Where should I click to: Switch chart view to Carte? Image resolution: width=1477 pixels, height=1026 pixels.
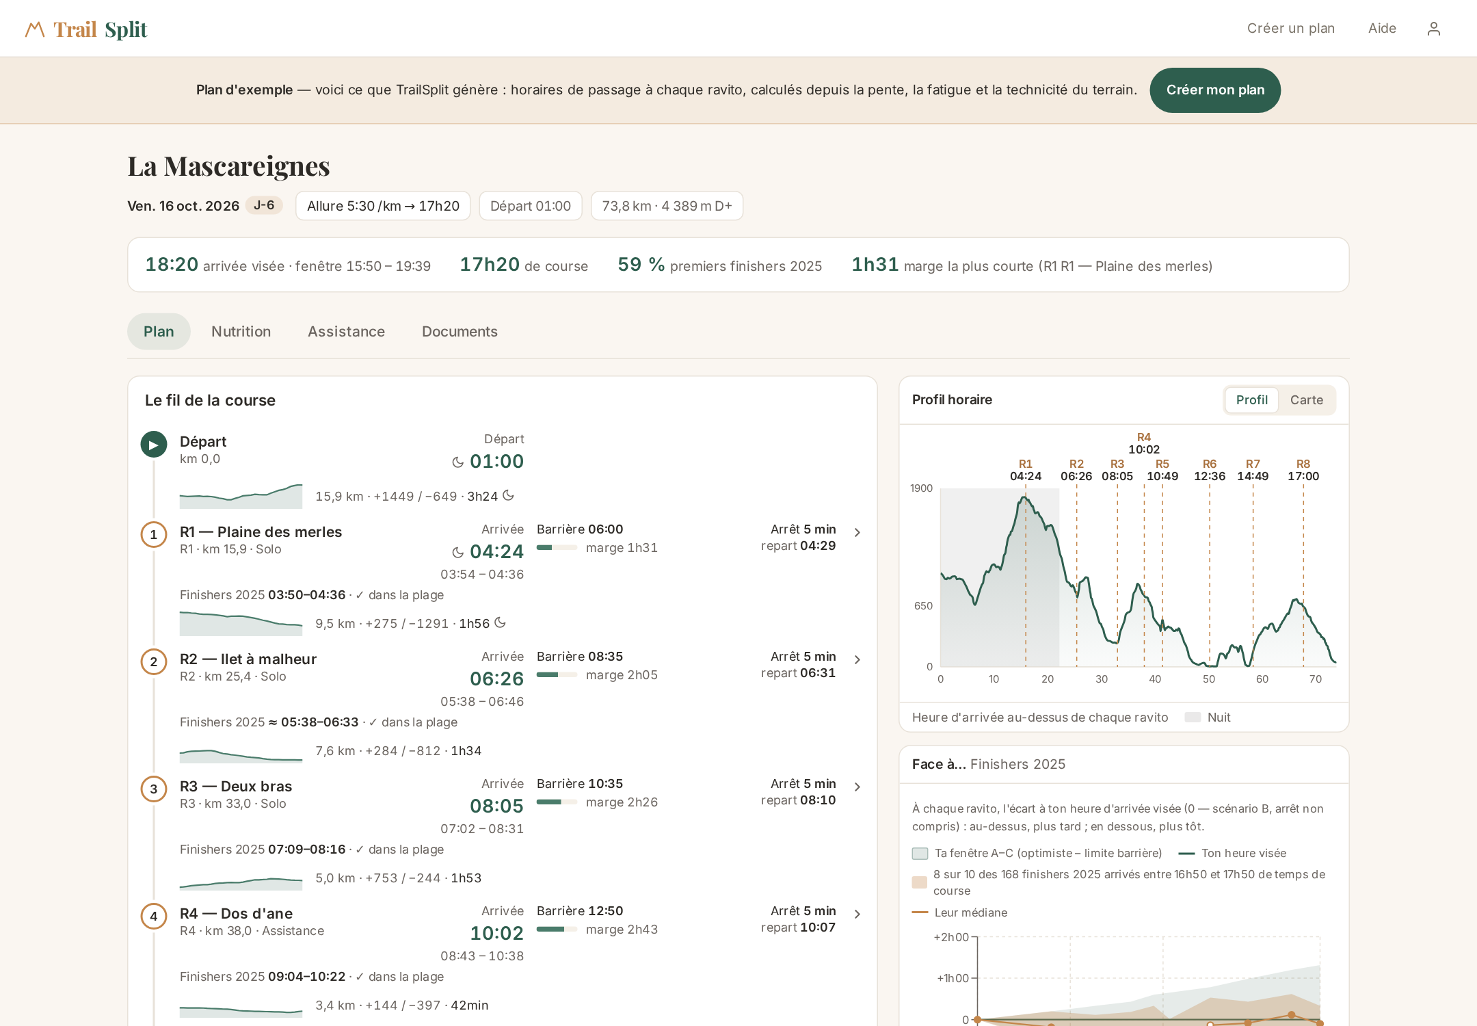tap(1307, 400)
